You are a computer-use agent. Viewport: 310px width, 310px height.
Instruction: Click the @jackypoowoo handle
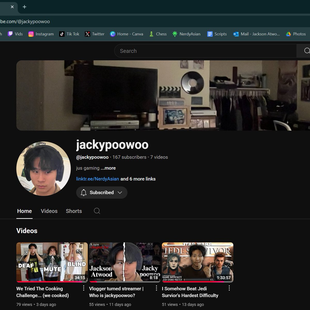pyautogui.click(x=92, y=157)
